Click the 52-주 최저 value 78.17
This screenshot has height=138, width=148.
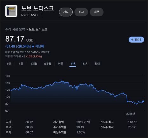coord(132,127)
